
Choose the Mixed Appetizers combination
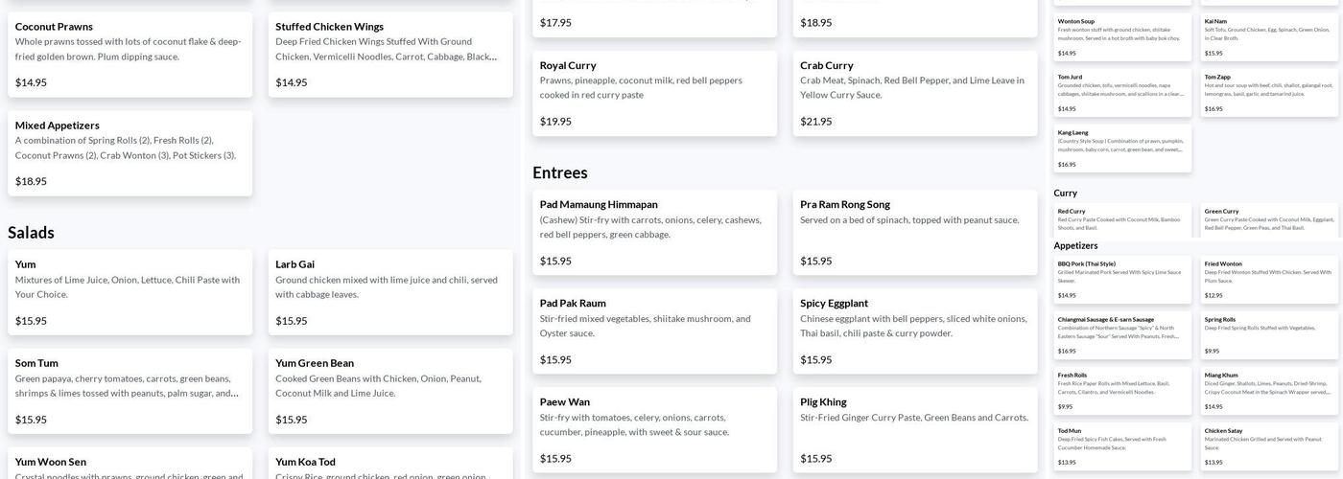pyautogui.click(x=130, y=152)
